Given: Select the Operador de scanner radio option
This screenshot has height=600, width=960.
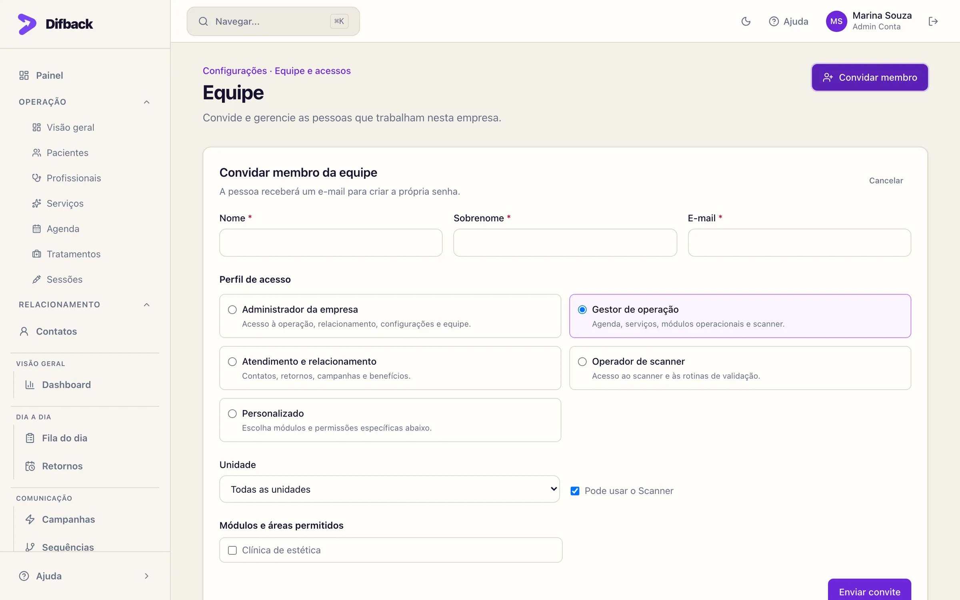Looking at the screenshot, I should tap(582, 362).
